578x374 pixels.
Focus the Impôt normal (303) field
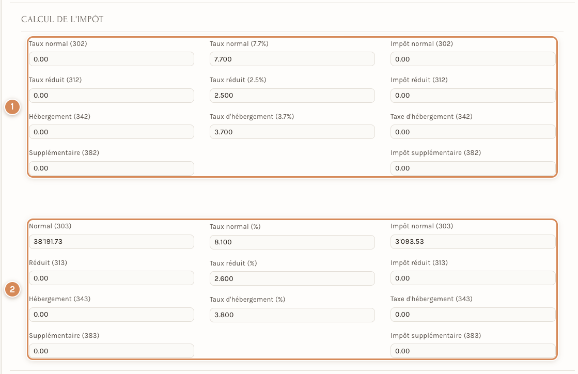pos(473,242)
